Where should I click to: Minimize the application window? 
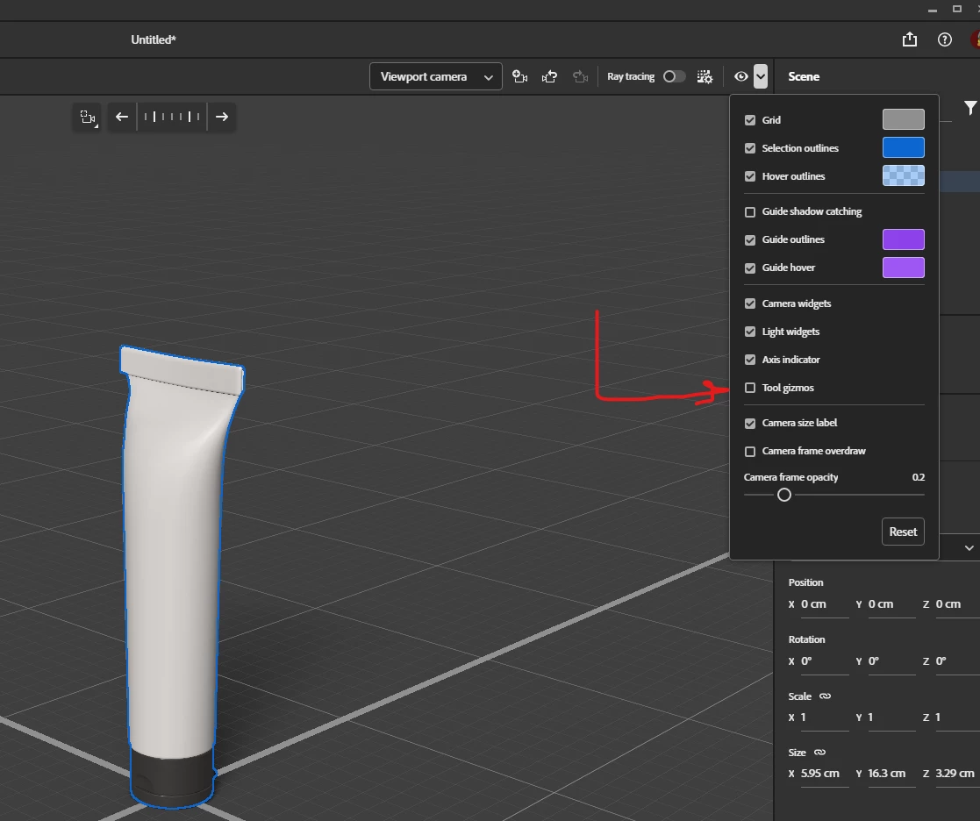933,10
